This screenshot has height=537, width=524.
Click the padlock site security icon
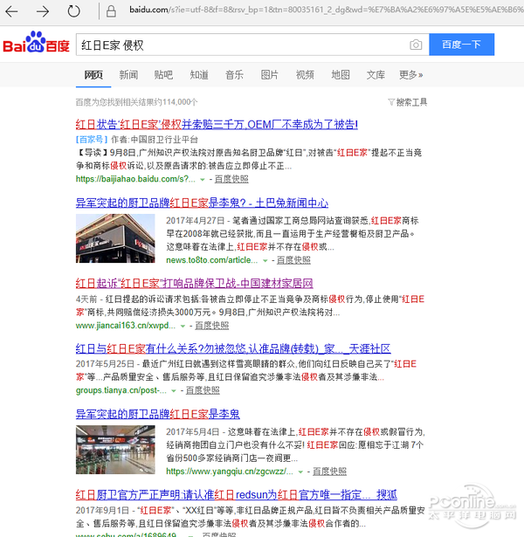(x=111, y=11)
